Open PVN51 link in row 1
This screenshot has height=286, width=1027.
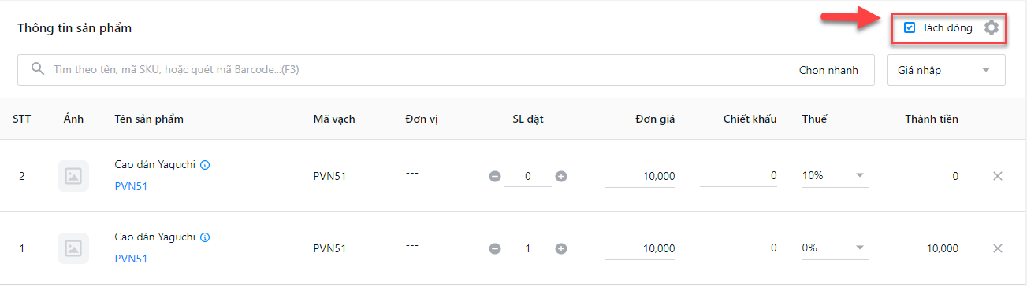point(131,258)
